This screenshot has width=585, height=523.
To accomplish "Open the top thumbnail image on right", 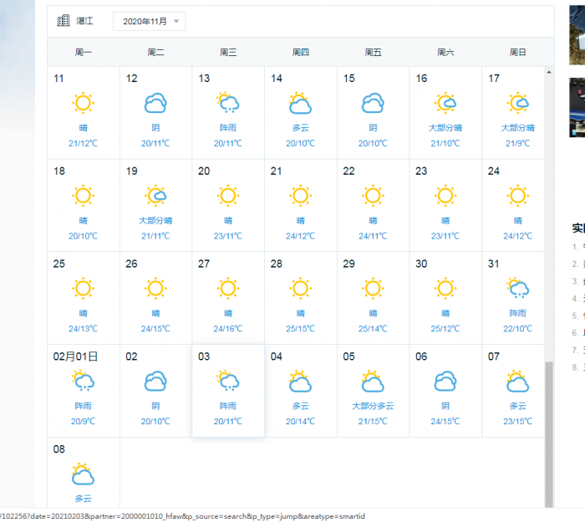I will pos(577,33).
